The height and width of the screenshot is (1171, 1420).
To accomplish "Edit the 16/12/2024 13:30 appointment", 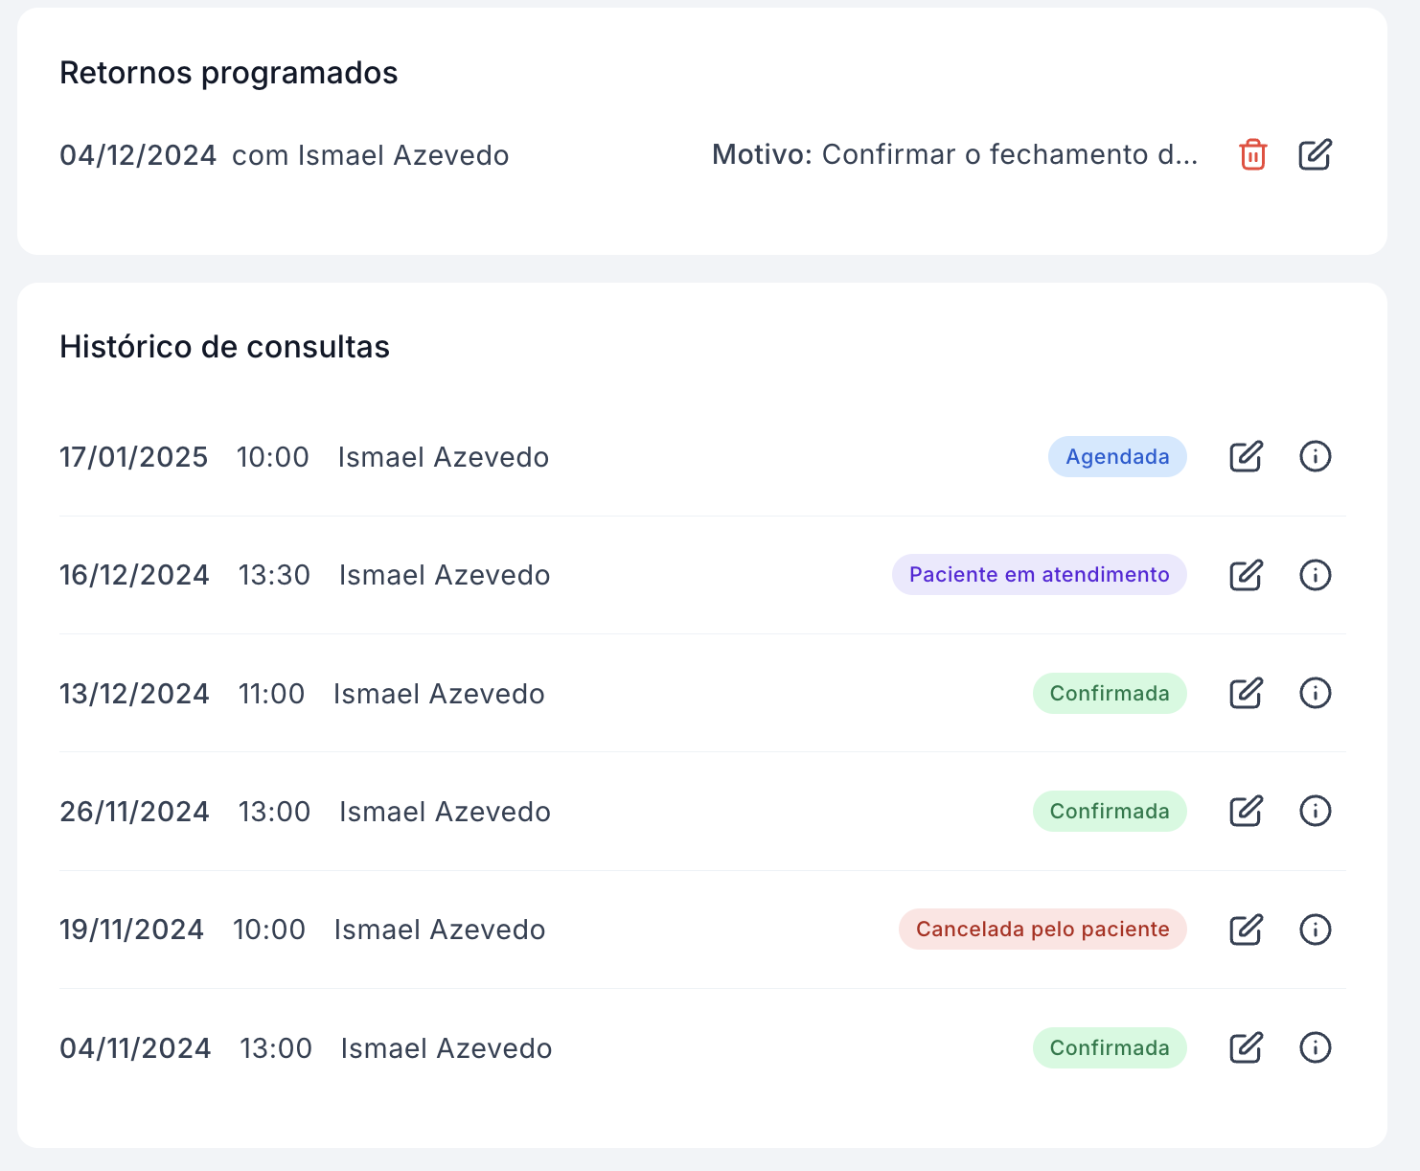I will (x=1246, y=575).
